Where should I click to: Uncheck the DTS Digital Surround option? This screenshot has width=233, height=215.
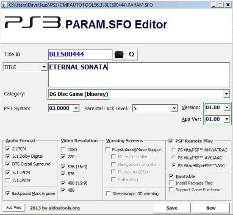(x=8, y=164)
